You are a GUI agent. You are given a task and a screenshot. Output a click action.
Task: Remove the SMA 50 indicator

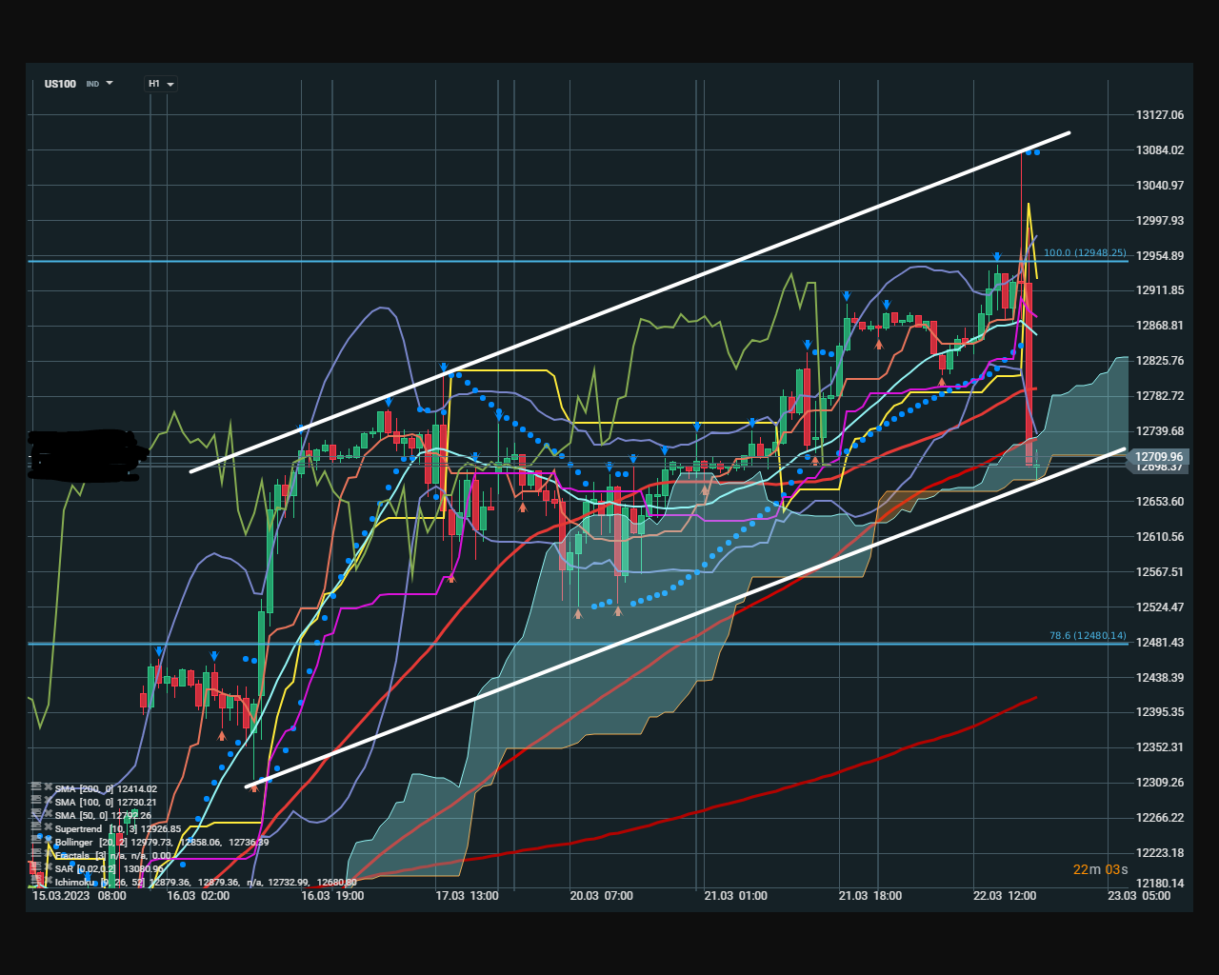pos(48,813)
